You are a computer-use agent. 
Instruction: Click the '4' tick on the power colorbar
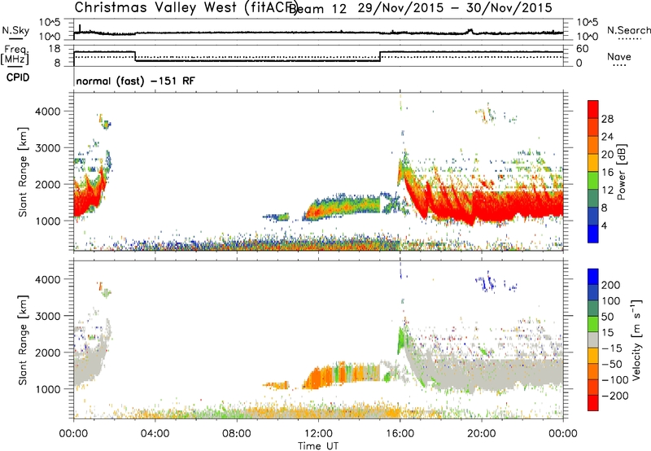click(x=604, y=225)
